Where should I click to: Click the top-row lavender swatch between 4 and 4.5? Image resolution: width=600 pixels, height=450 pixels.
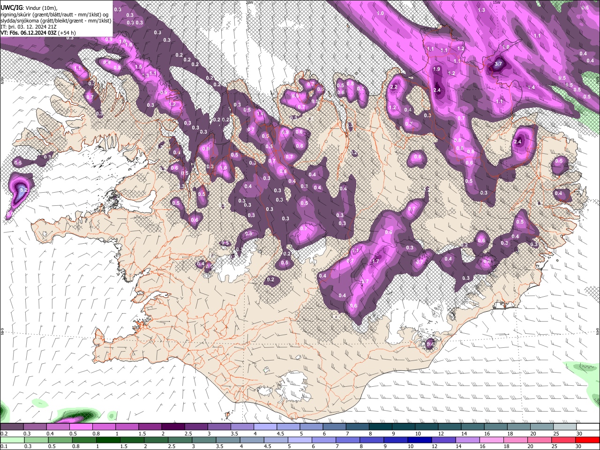pyautogui.click(x=265, y=427)
